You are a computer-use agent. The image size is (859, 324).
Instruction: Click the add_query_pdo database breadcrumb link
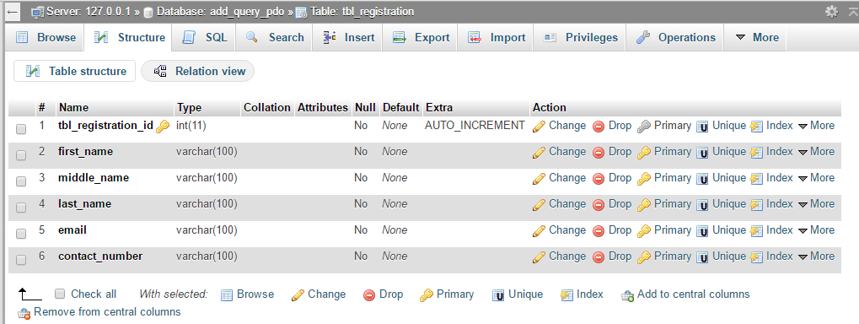(x=217, y=12)
